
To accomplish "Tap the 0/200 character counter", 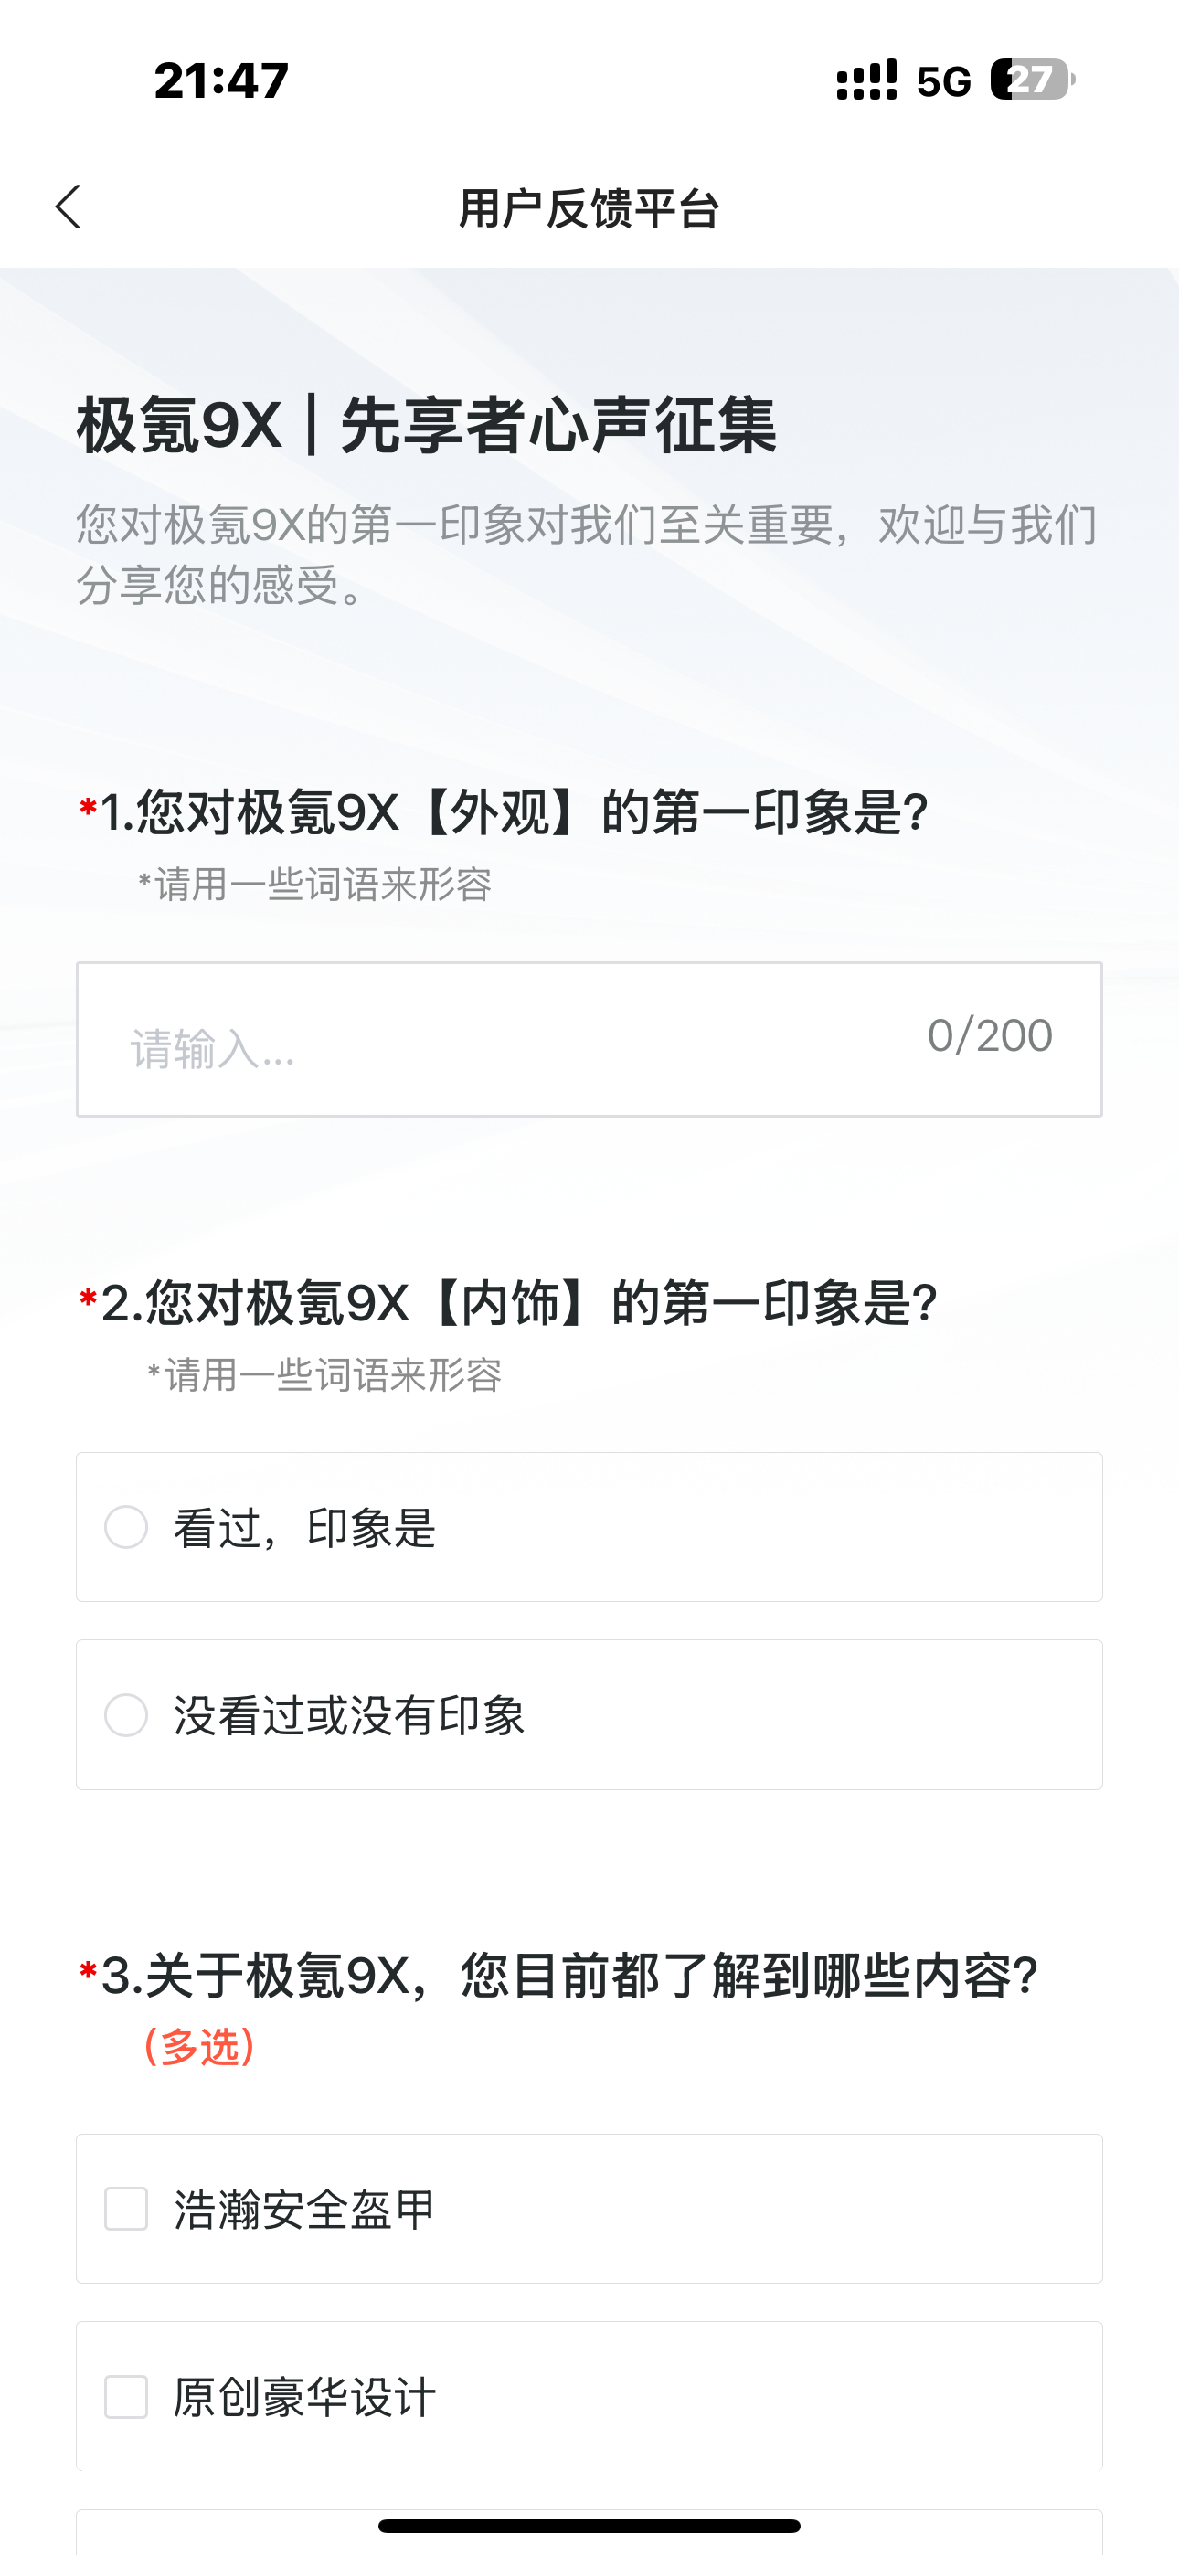I will tap(990, 1035).
